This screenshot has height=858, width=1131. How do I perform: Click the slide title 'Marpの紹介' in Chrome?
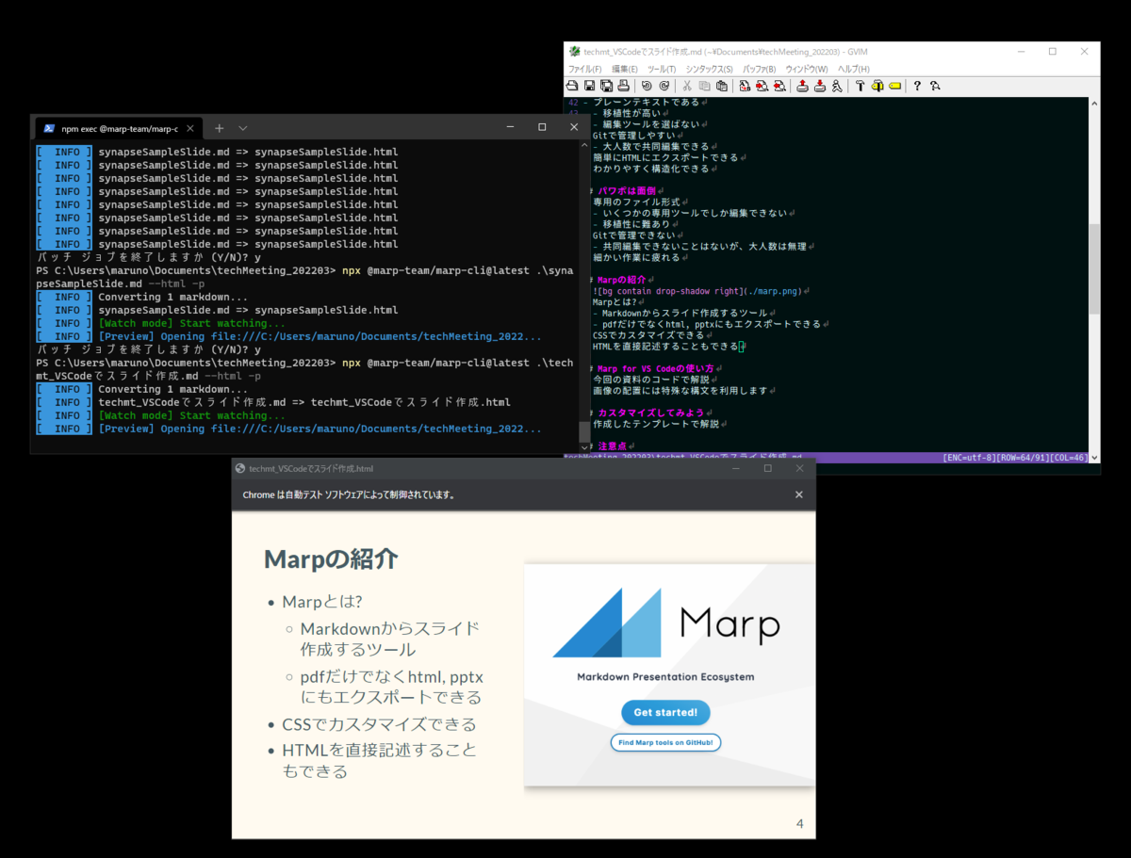tap(331, 559)
